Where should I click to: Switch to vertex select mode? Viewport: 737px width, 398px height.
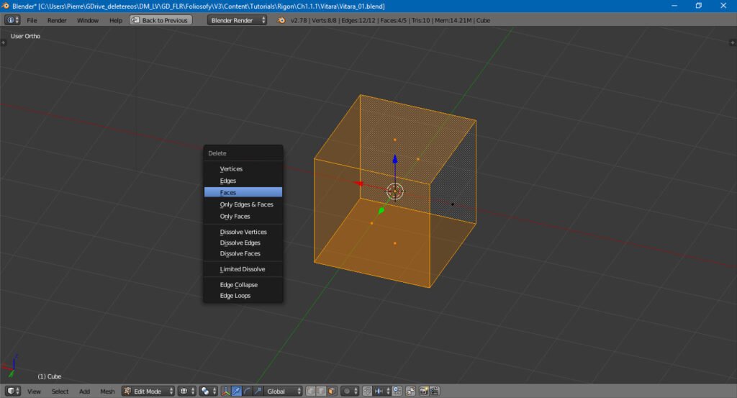(311, 391)
